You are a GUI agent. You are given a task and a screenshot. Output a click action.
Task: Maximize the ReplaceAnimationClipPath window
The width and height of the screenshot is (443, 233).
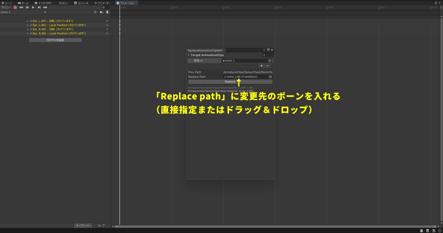click(x=268, y=50)
